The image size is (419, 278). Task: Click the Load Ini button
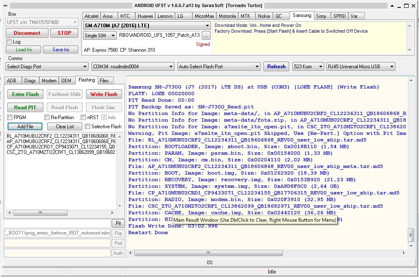24,50
